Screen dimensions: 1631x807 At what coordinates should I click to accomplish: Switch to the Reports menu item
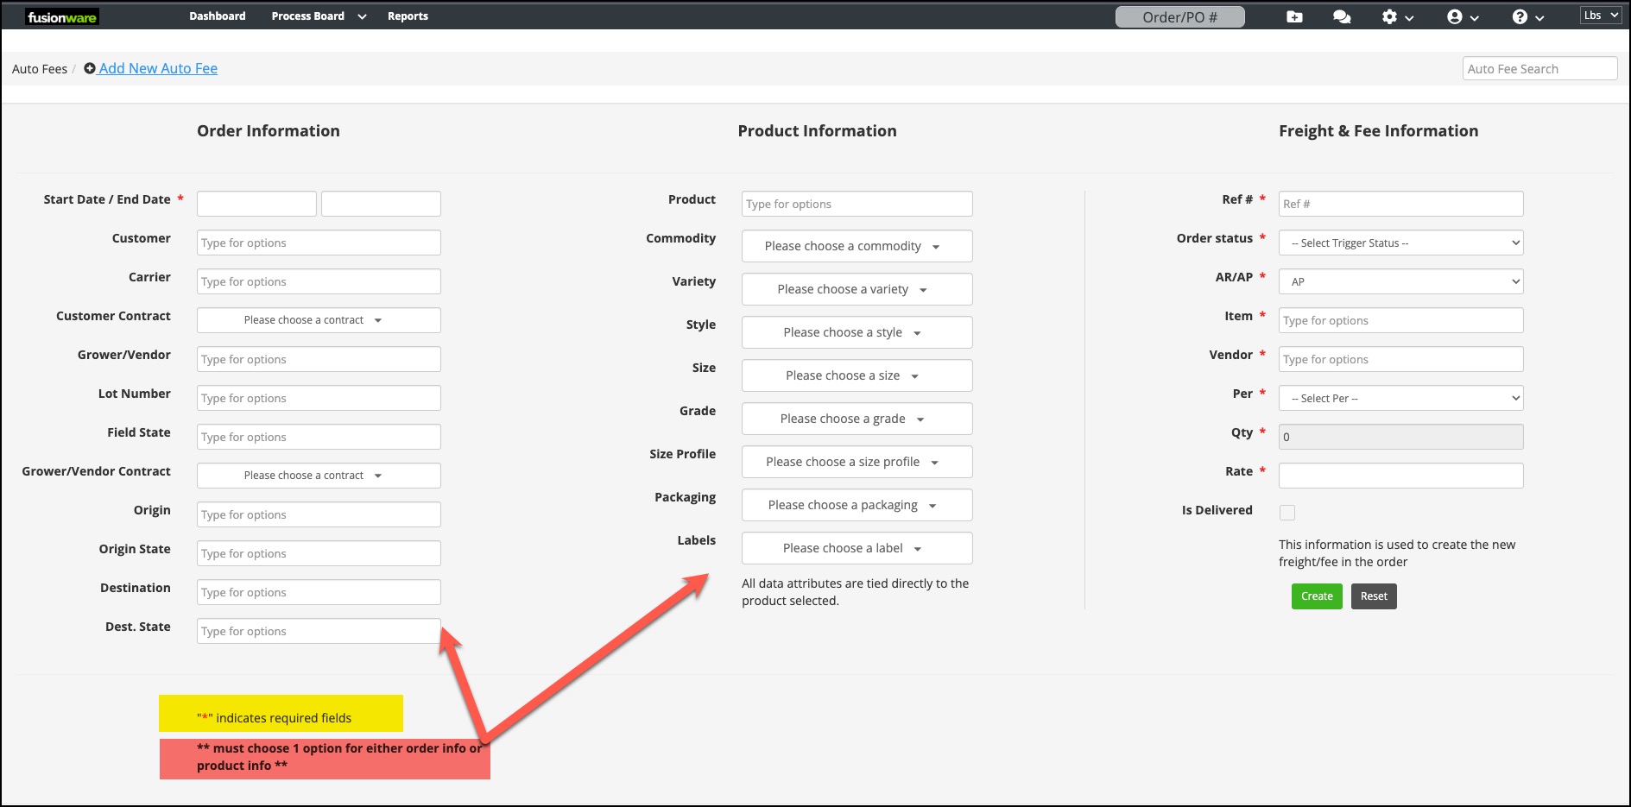coord(408,16)
